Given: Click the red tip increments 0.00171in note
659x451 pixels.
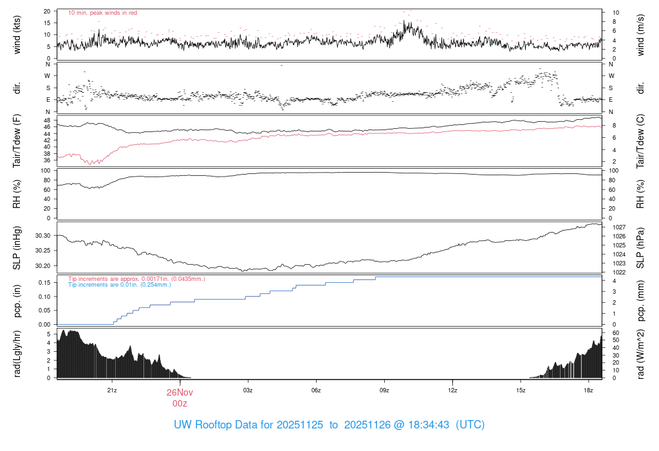Looking at the screenshot, I should tap(136, 278).
